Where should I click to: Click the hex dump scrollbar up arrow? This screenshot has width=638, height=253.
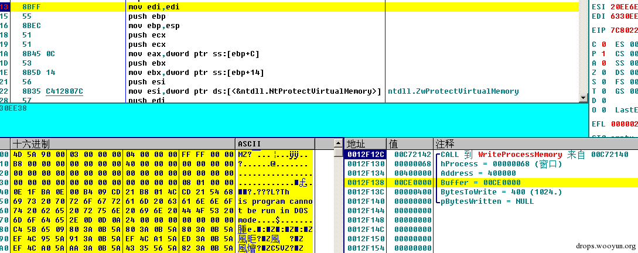click(x=338, y=143)
